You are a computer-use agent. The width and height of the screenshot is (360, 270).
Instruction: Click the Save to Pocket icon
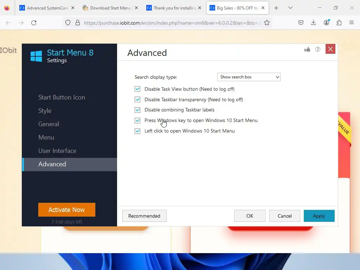coord(301,22)
